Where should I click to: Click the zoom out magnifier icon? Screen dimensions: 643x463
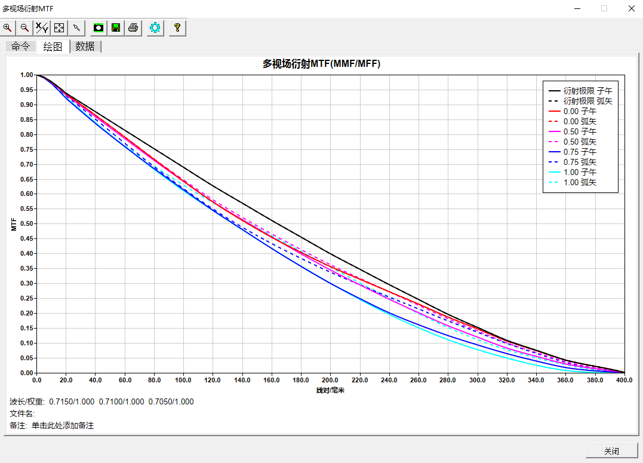pyautogui.click(x=24, y=28)
